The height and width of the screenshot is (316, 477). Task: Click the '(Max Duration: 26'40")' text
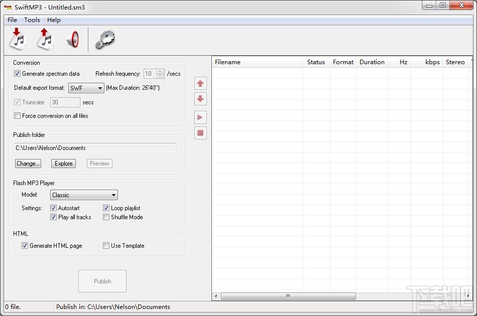point(133,88)
